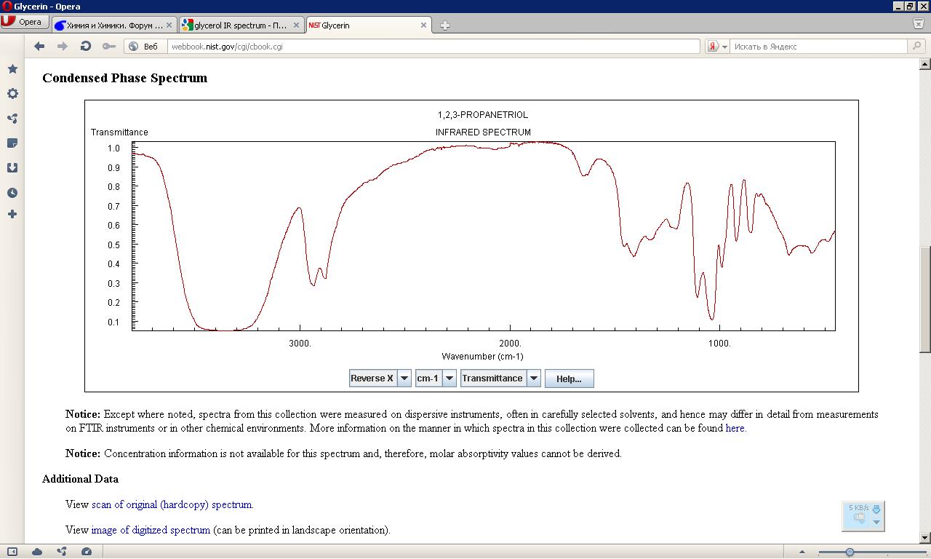The image size is (931, 559).
Task: Click the password key wand icon
Action: point(108,47)
